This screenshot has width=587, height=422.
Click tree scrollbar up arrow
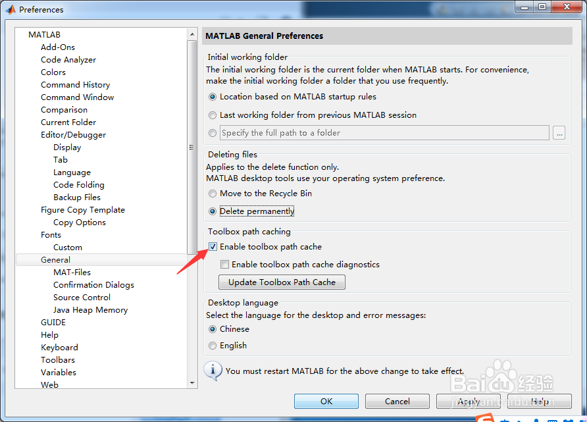192,34
